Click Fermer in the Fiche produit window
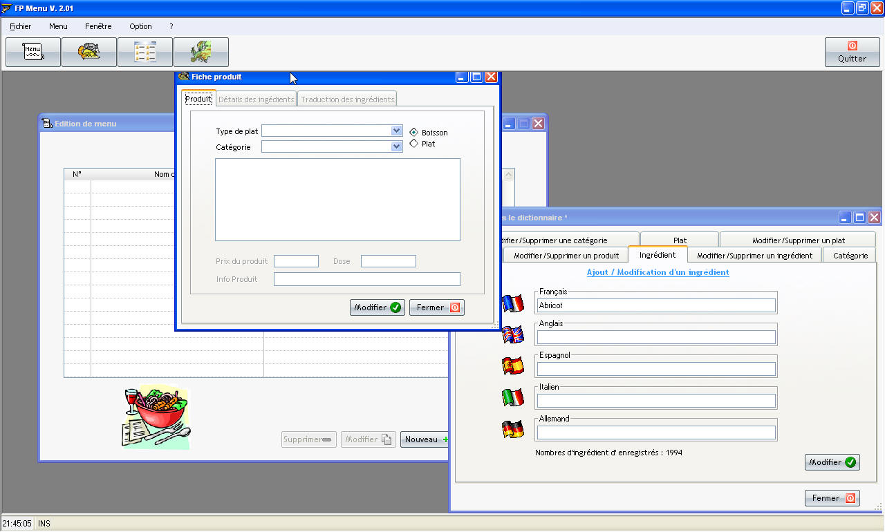 [437, 307]
